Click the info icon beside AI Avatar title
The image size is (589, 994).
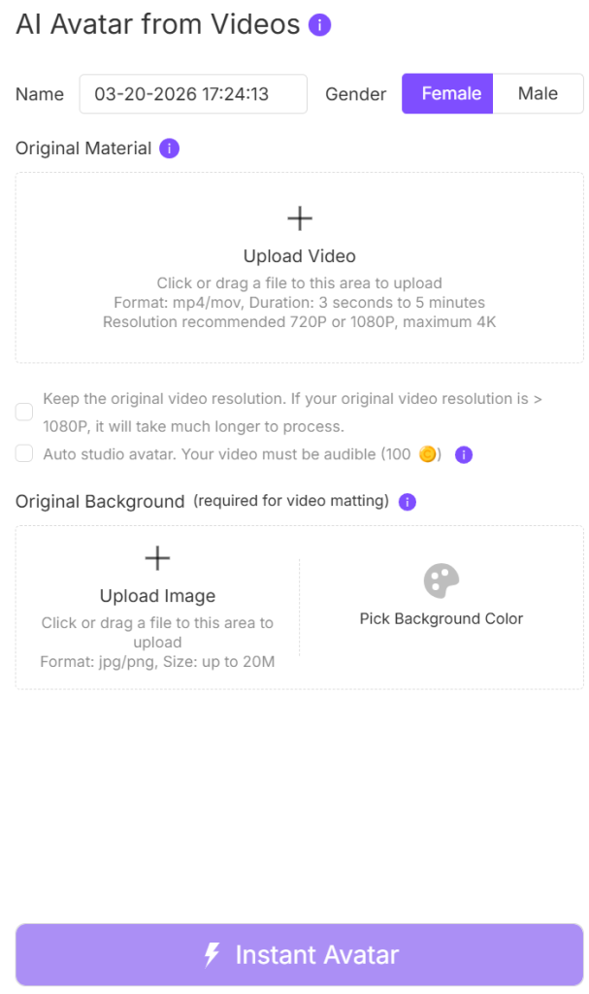(x=320, y=25)
